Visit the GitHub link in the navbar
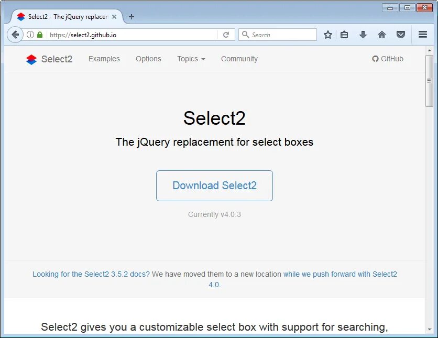This screenshot has width=438, height=338. 388,59
